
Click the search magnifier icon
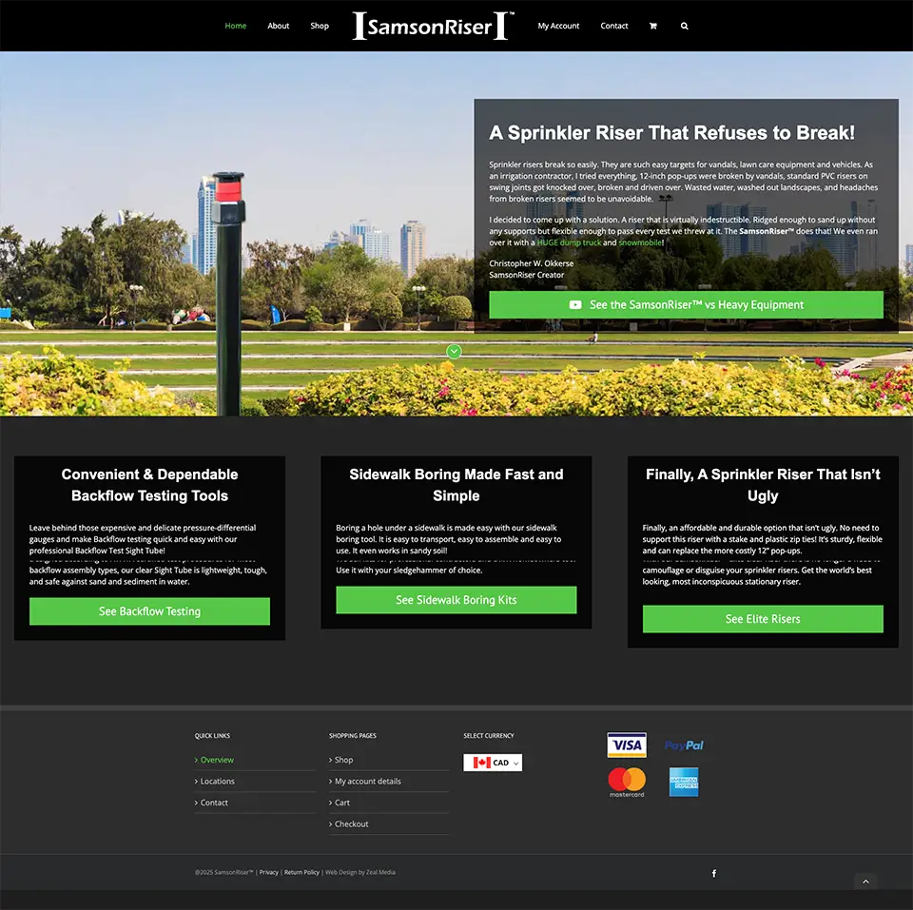(684, 26)
